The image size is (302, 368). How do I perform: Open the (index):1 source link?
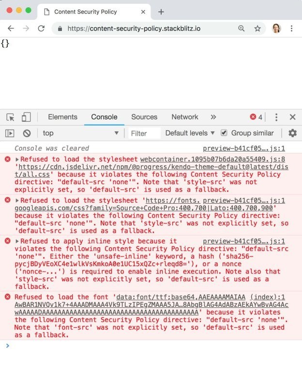click(268, 297)
